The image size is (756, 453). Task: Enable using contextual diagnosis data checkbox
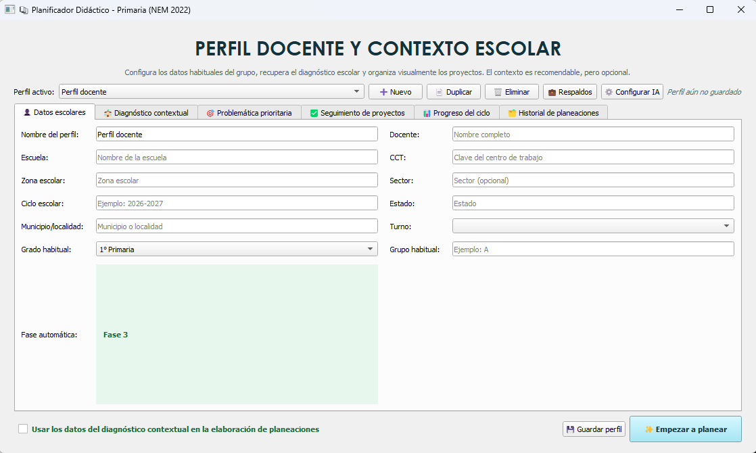point(23,429)
